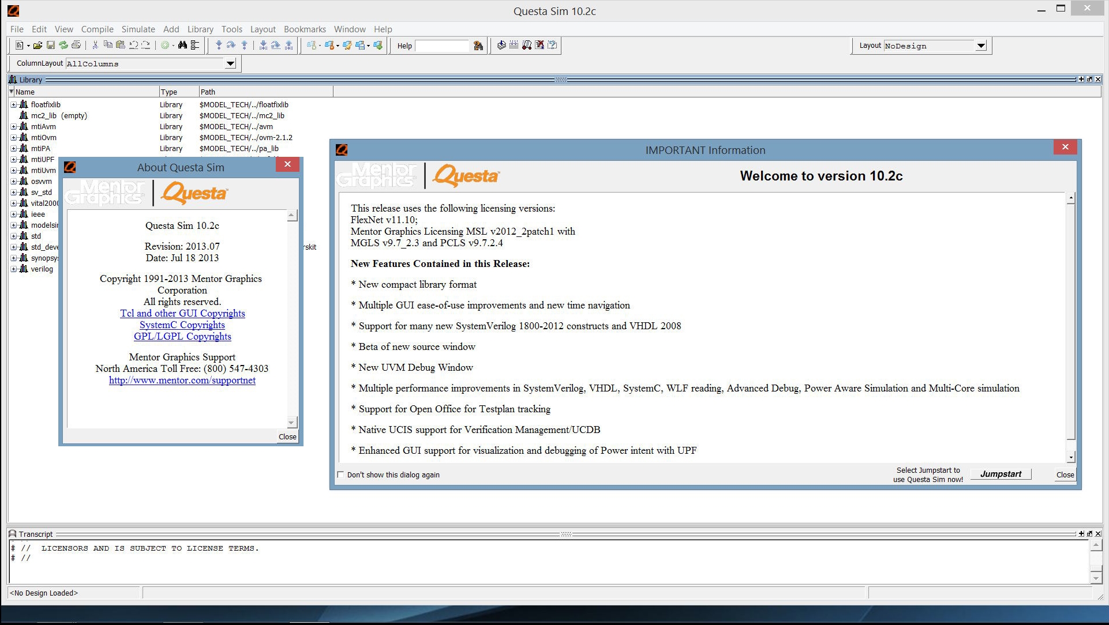Click the Print toolbar icon
The height and width of the screenshot is (625, 1109).
76,46
